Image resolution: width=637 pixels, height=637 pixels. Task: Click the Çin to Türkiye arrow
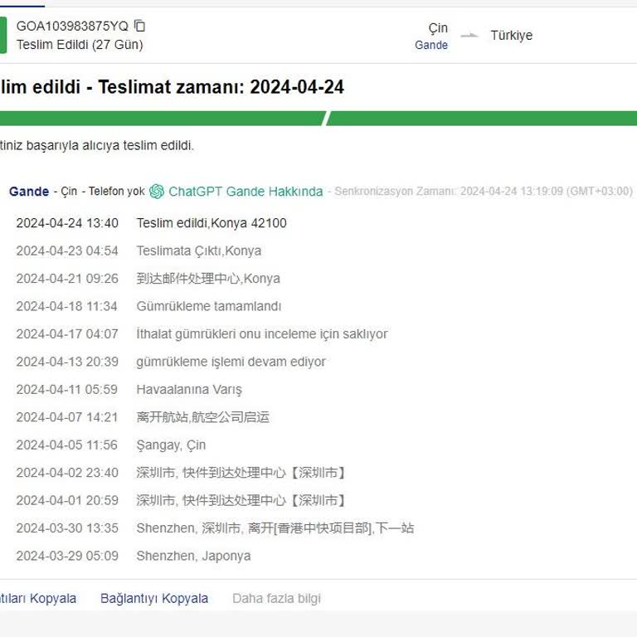(469, 36)
